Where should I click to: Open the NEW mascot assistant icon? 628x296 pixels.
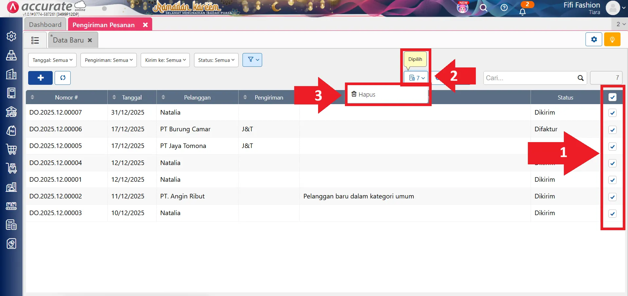462,7
